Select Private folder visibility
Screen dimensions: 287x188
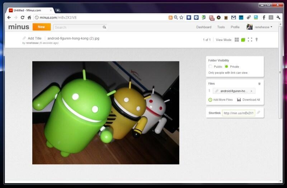pyautogui.click(x=226, y=66)
